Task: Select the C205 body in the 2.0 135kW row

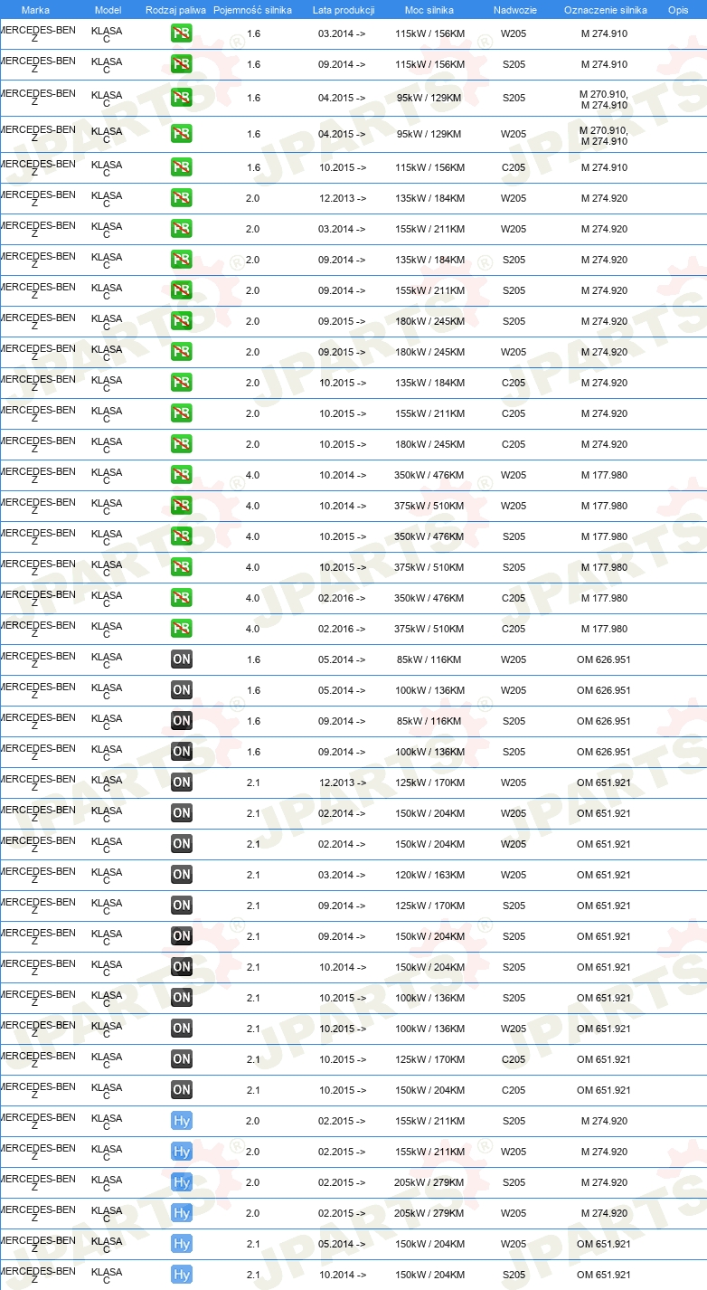Action: (514, 383)
